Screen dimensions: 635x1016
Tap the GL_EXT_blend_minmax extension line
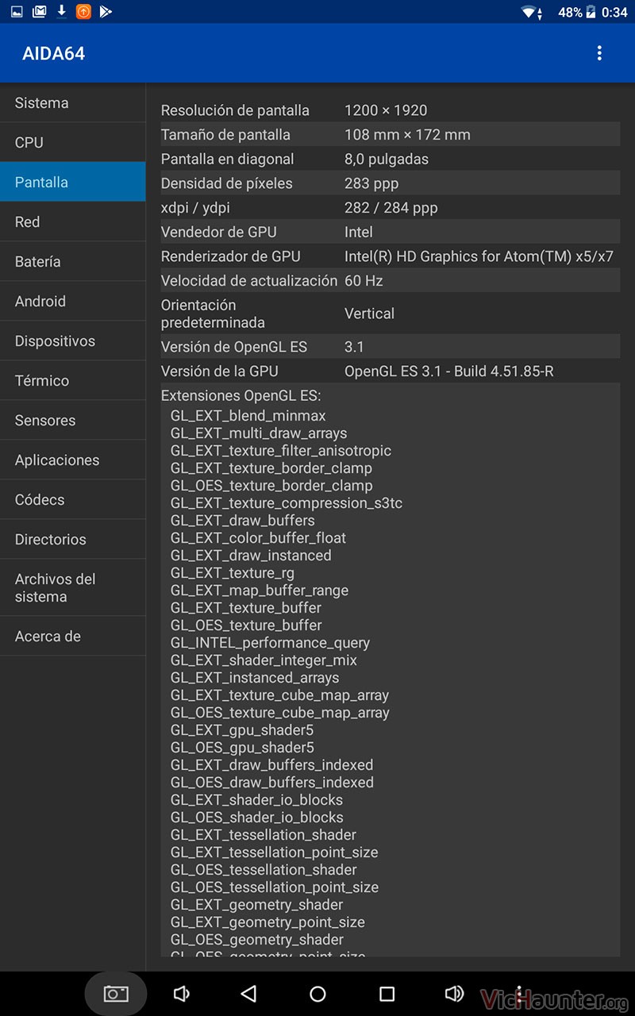pos(248,415)
